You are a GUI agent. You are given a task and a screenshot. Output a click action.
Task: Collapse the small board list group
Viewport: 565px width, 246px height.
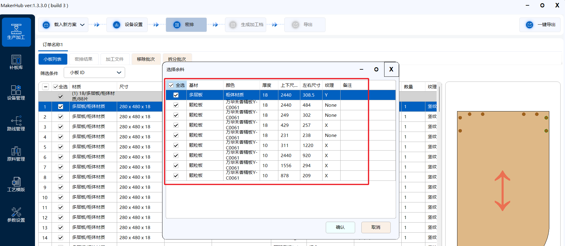click(45, 87)
